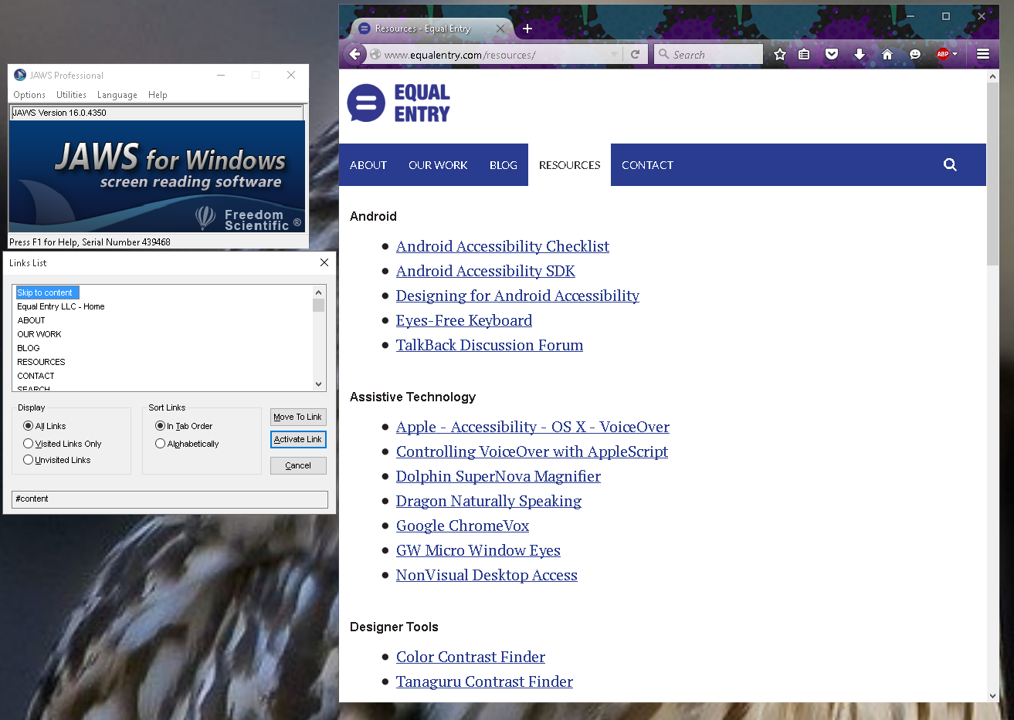Click the Firefox Search input field
This screenshot has height=720, width=1014.
click(x=714, y=55)
